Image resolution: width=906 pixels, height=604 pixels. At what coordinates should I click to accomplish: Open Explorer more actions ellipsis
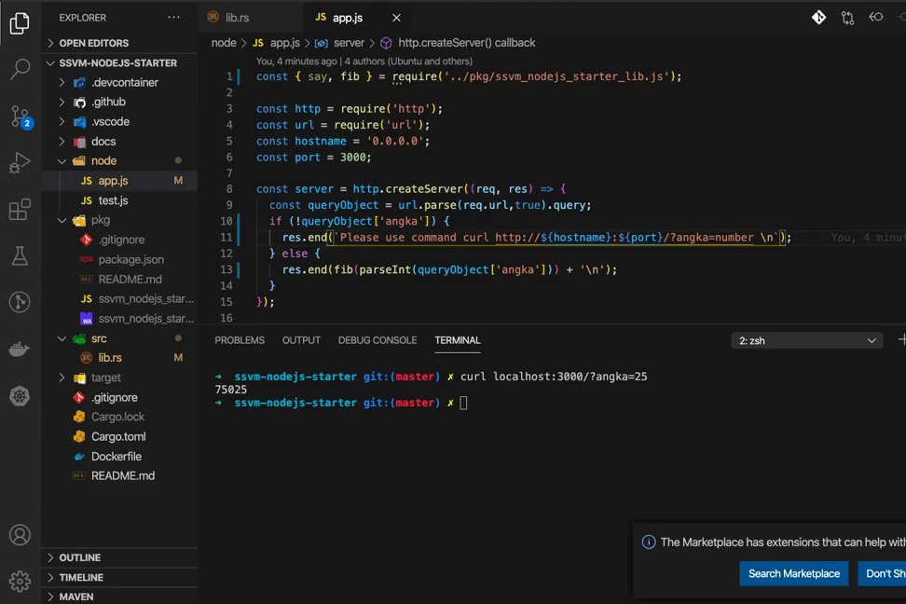click(x=173, y=18)
